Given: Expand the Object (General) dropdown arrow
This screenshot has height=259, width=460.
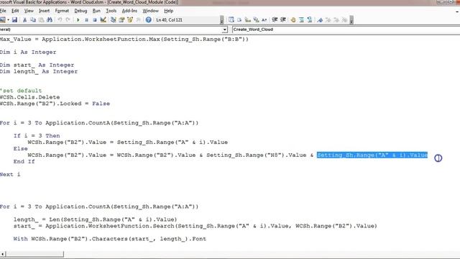Looking at the screenshot, I should pos(224,29).
